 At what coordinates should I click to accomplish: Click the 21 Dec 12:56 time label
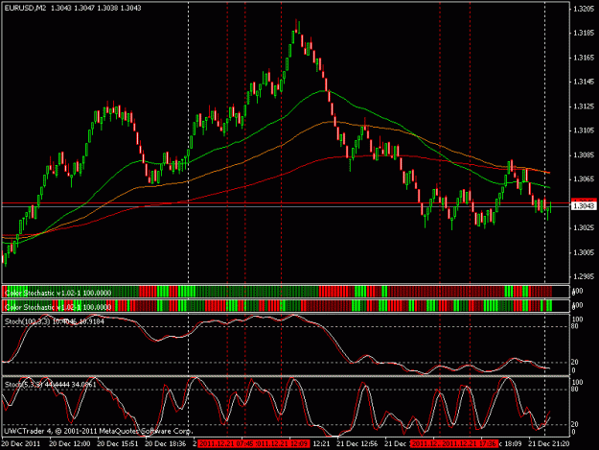coord(357,444)
